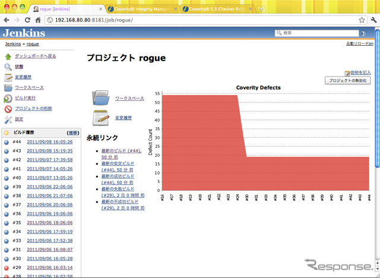Open 最新の失敗ビルド (#29) permalink

click(123, 192)
